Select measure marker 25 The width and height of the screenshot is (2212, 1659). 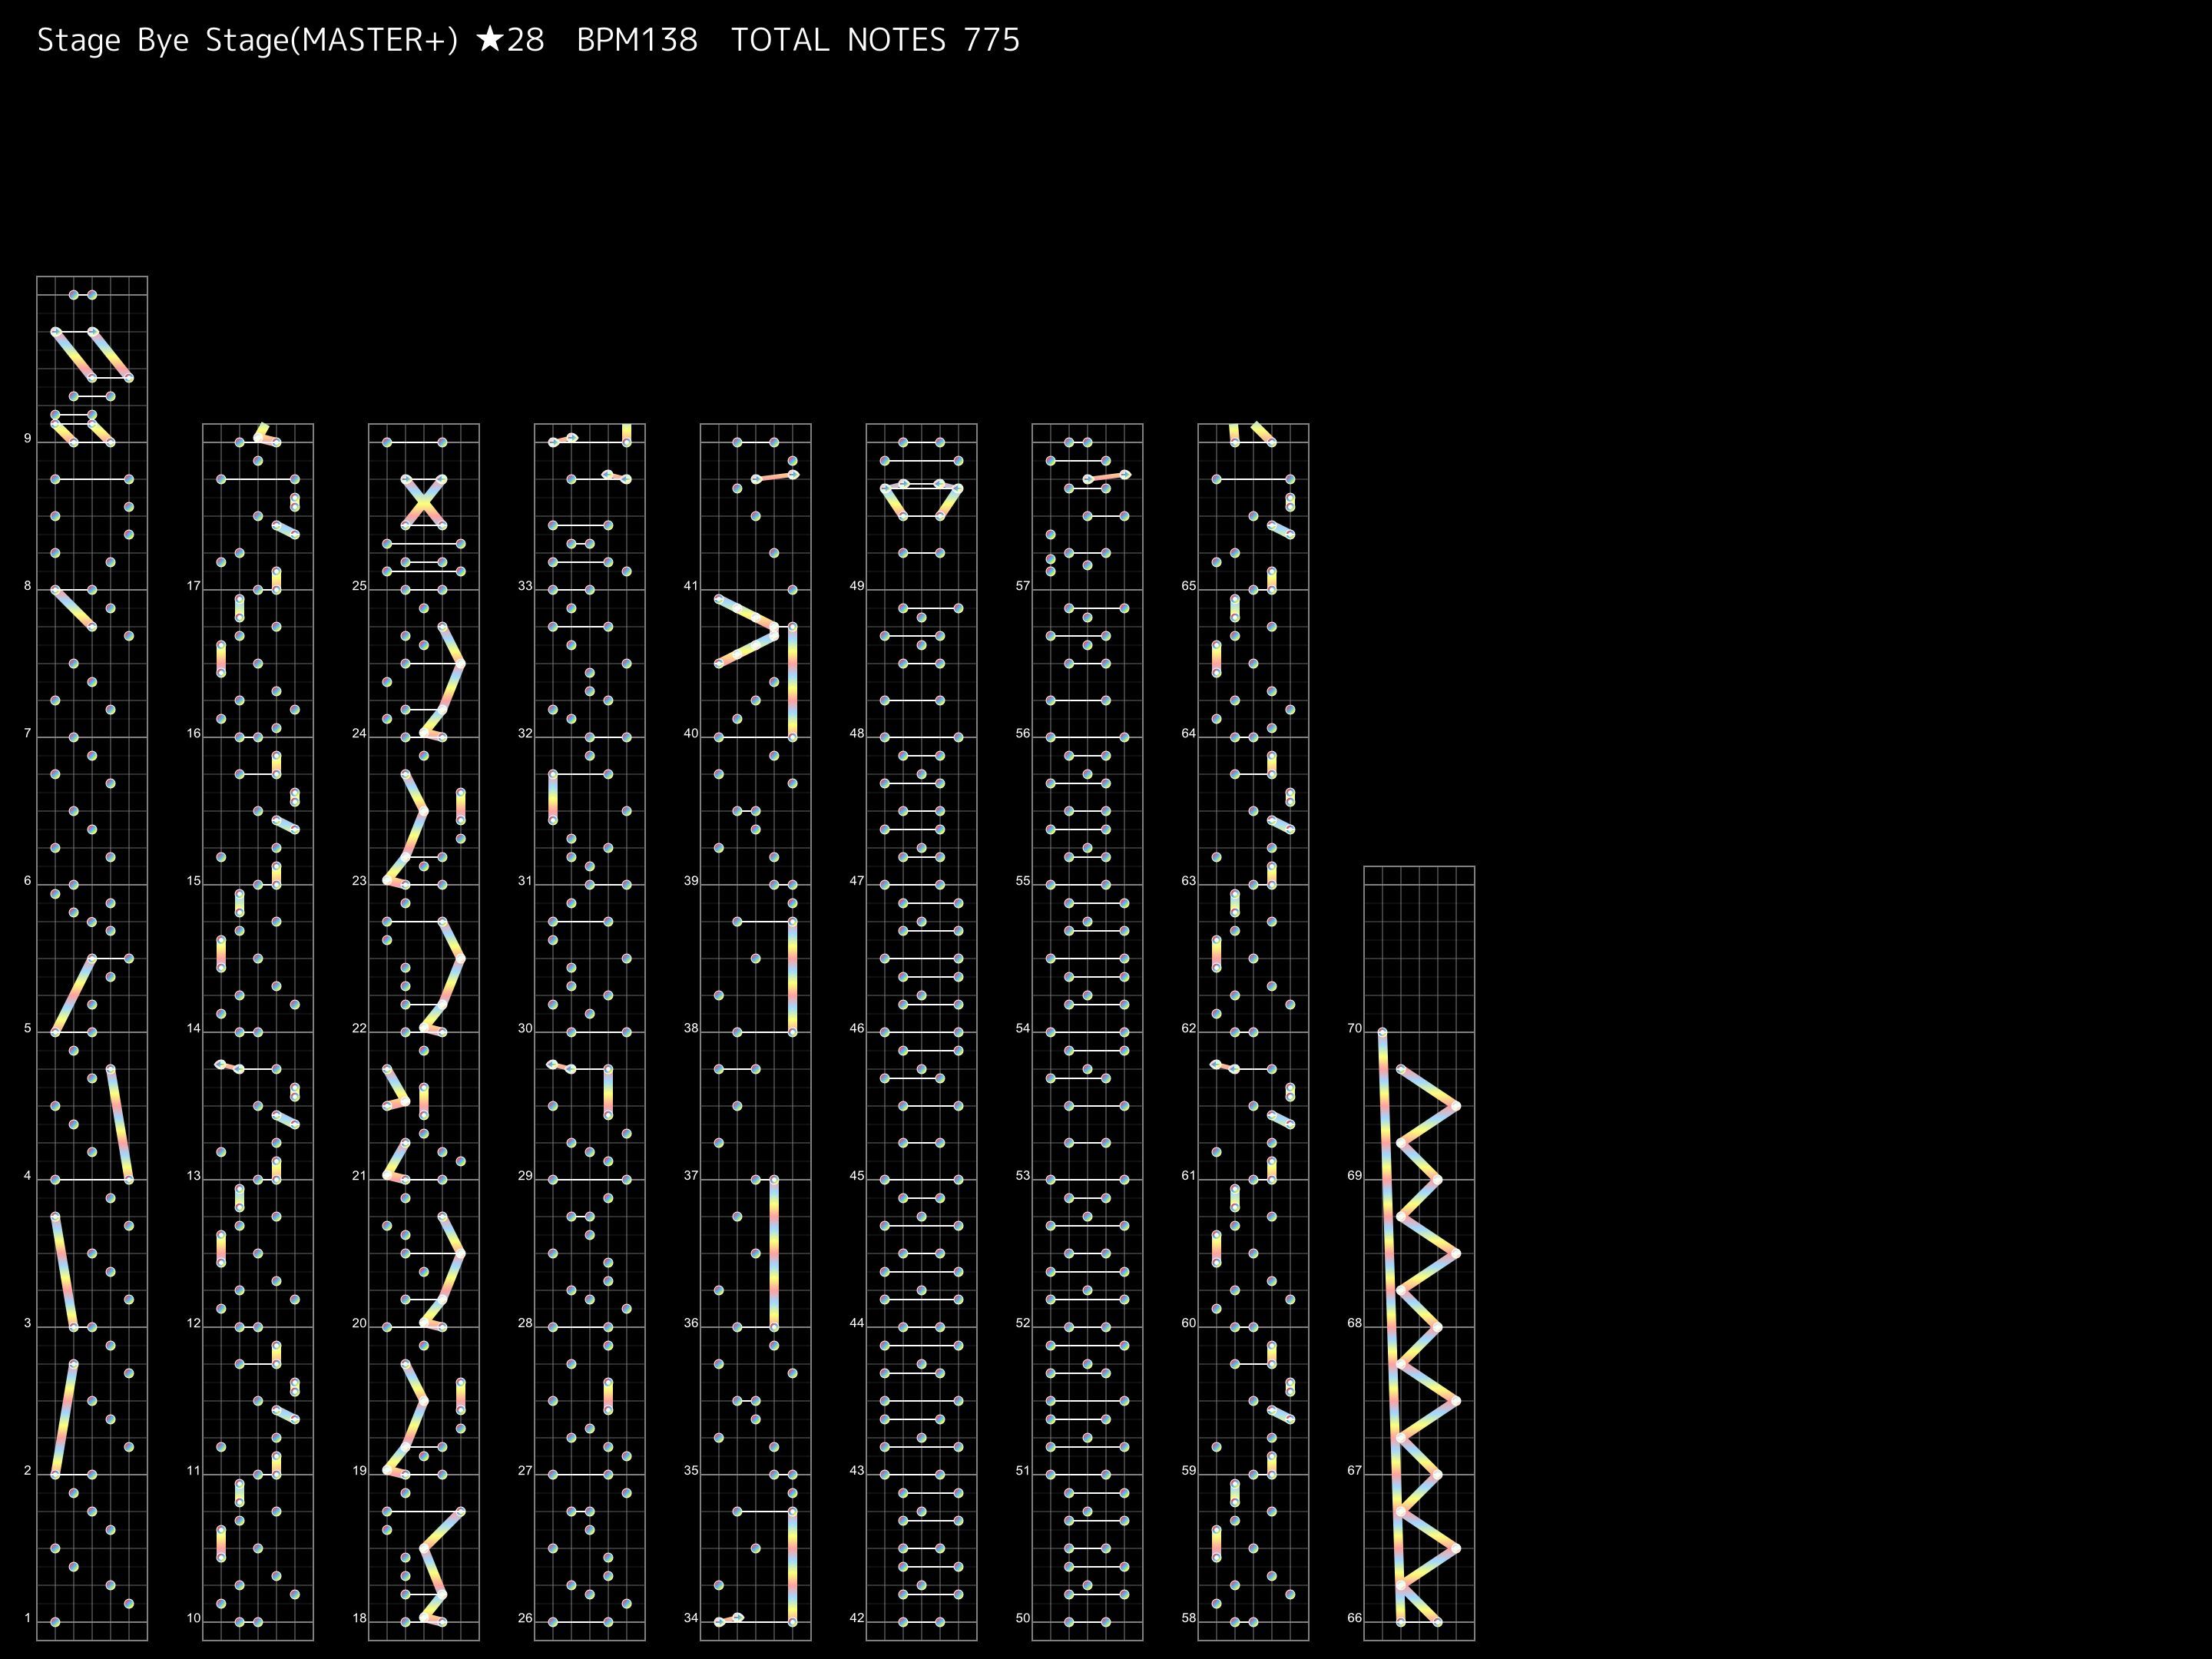click(359, 586)
